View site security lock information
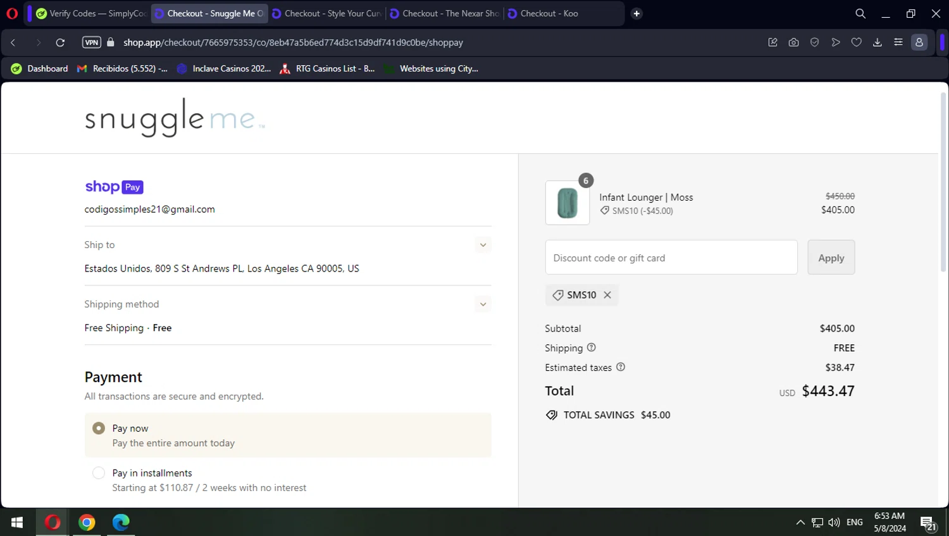The height and width of the screenshot is (536, 949). (x=111, y=42)
